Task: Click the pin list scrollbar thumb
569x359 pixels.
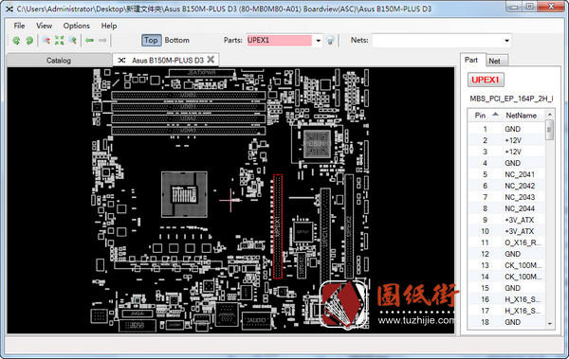Action: pyautogui.click(x=549, y=130)
